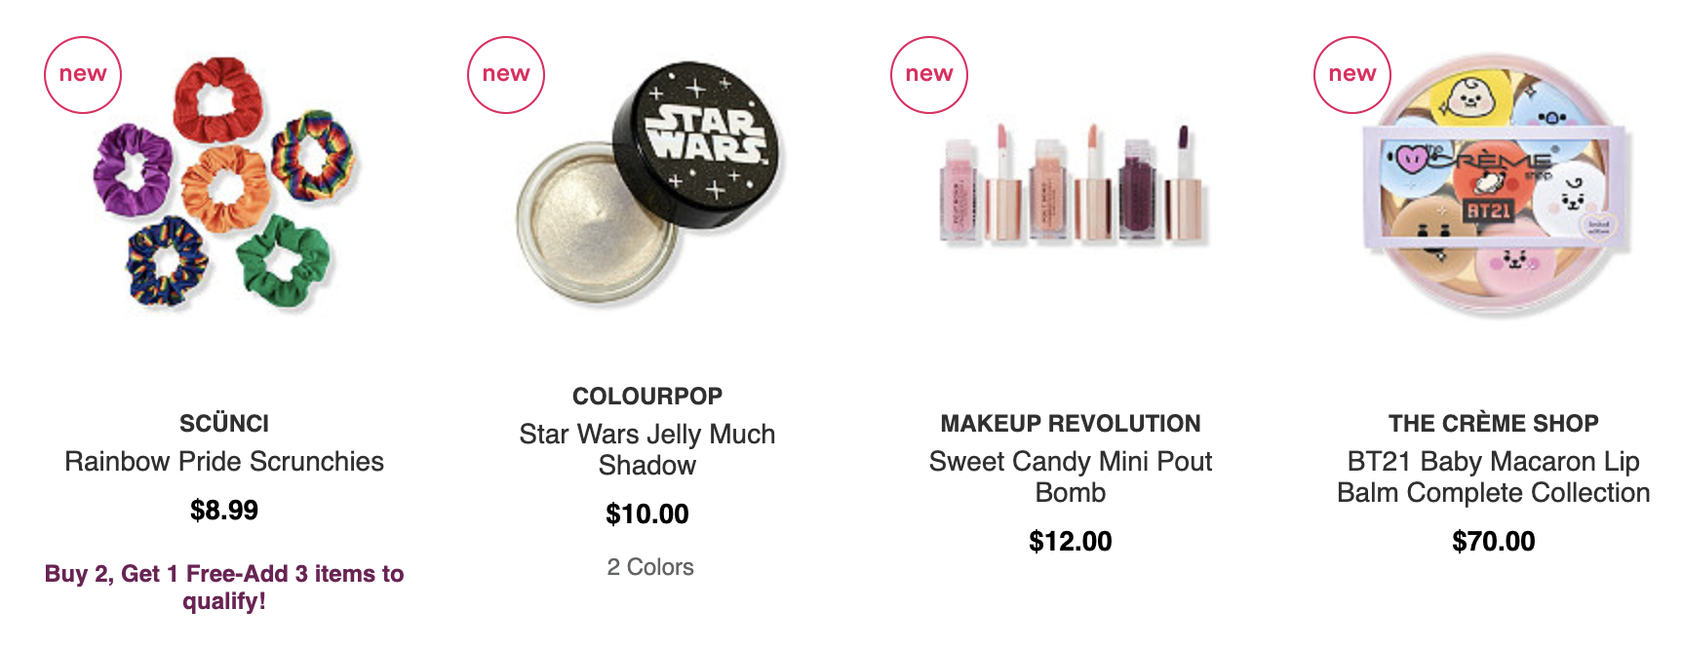Open the Sweet Candy Mini Pout Bomb title
1683x647 pixels.
point(1071,476)
